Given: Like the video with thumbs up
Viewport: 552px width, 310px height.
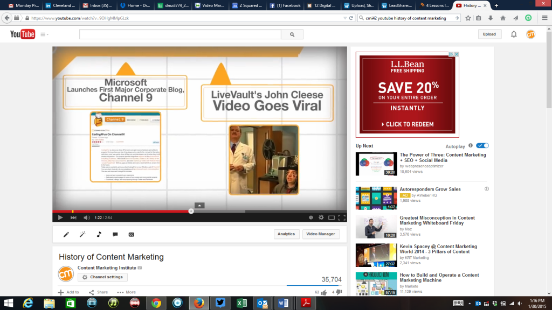Looking at the screenshot, I should (324, 292).
